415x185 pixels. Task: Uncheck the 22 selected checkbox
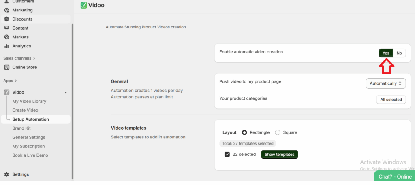tap(227, 154)
